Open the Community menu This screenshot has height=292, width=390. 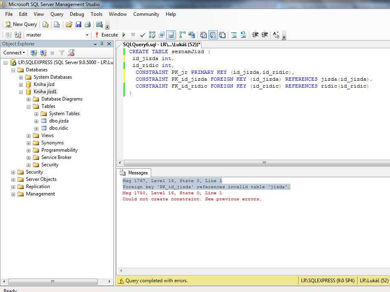(x=146, y=14)
